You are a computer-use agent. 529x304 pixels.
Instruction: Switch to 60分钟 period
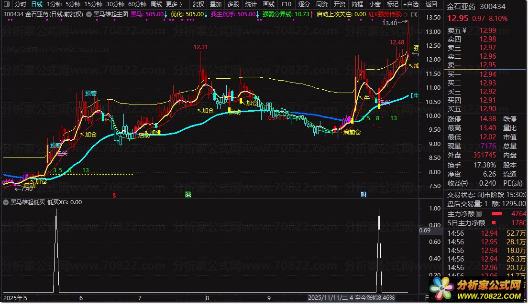(x=137, y=4)
